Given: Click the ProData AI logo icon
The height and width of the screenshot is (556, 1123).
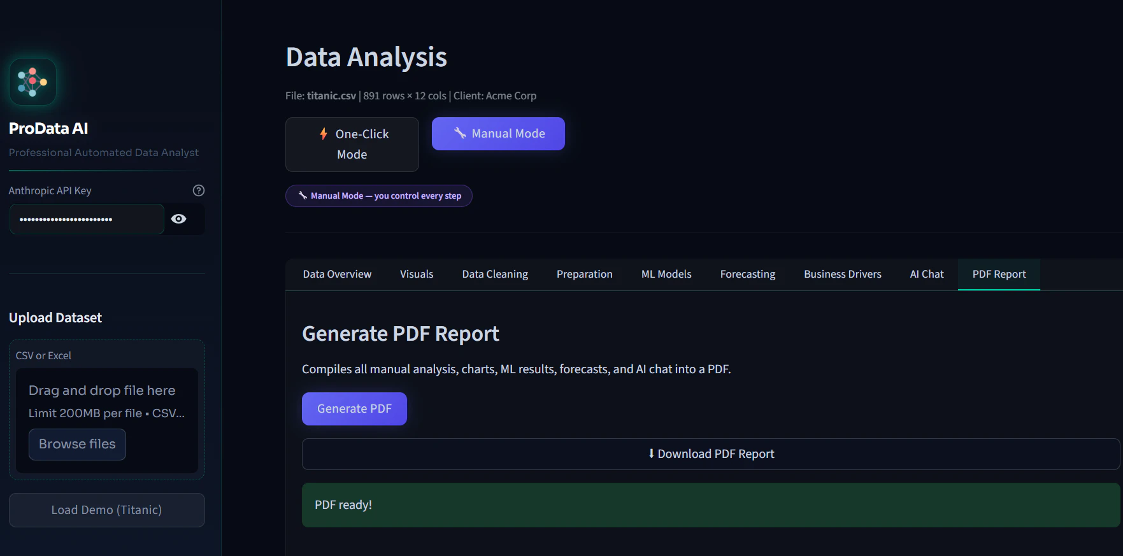Looking at the screenshot, I should coord(32,82).
